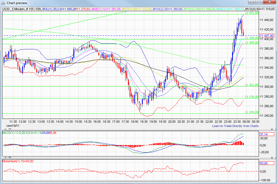
Task: Click the 11 389,00 level label
Action: click(252, 43)
